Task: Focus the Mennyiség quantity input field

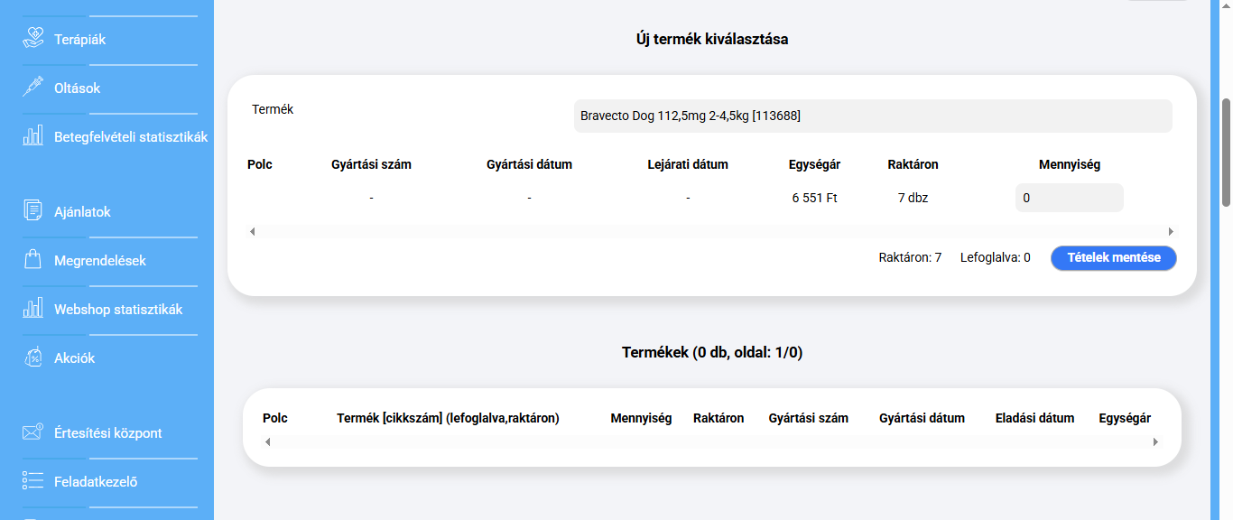Action: click(1069, 198)
